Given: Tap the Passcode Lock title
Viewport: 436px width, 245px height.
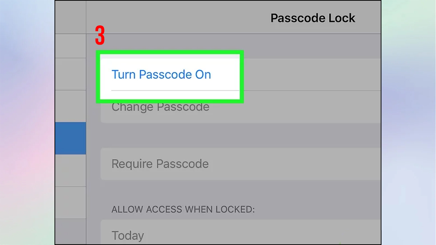Looking at the screenshot, I should [x=313, y=18].
